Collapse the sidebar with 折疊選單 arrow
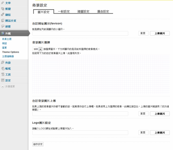This screenshot has height=150, width=173. coord(3,86)
